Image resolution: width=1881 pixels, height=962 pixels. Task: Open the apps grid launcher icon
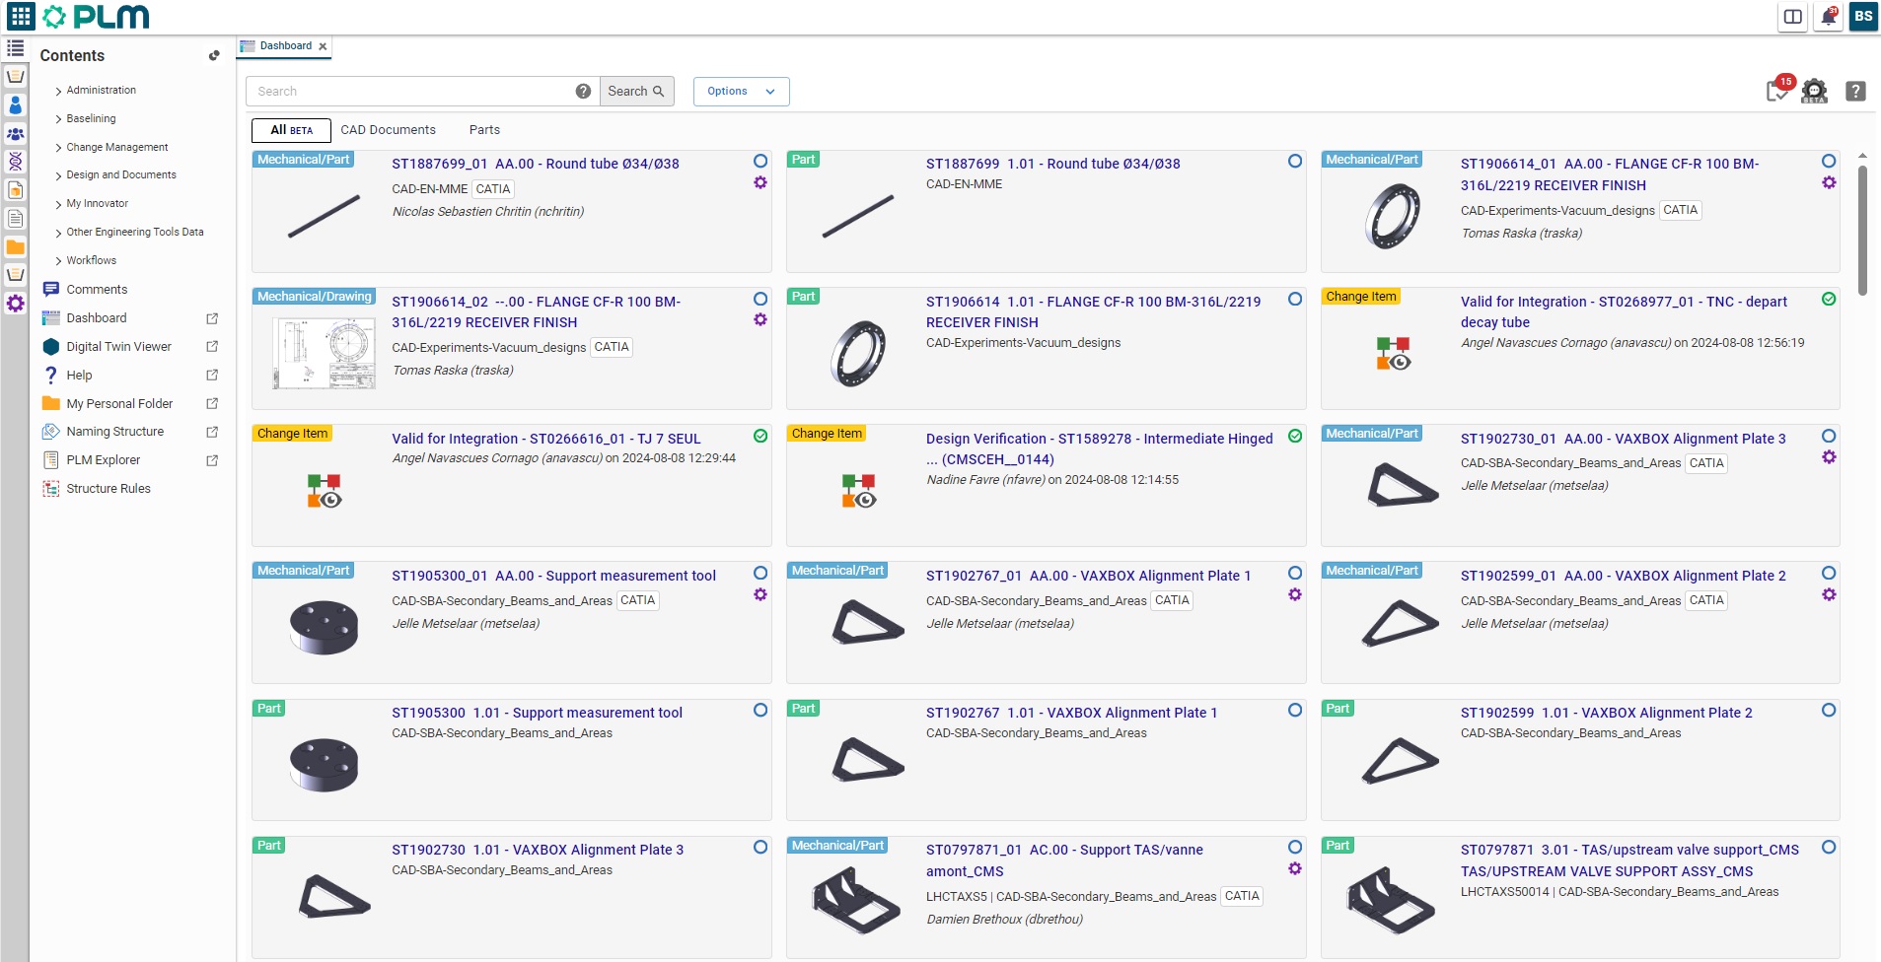(x=21, y=16)
